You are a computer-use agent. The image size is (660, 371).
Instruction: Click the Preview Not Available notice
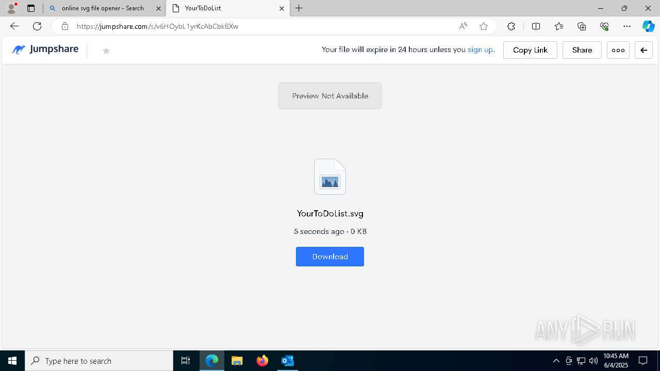pos(330,96)
